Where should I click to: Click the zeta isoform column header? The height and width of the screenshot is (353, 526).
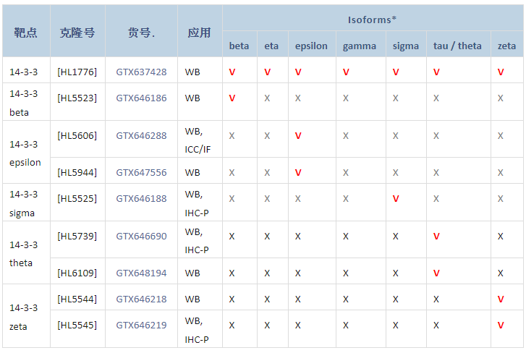point(507,44)
